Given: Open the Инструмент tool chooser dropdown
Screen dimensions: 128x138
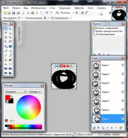Looking at the screenshot, I should pos(22,18).
